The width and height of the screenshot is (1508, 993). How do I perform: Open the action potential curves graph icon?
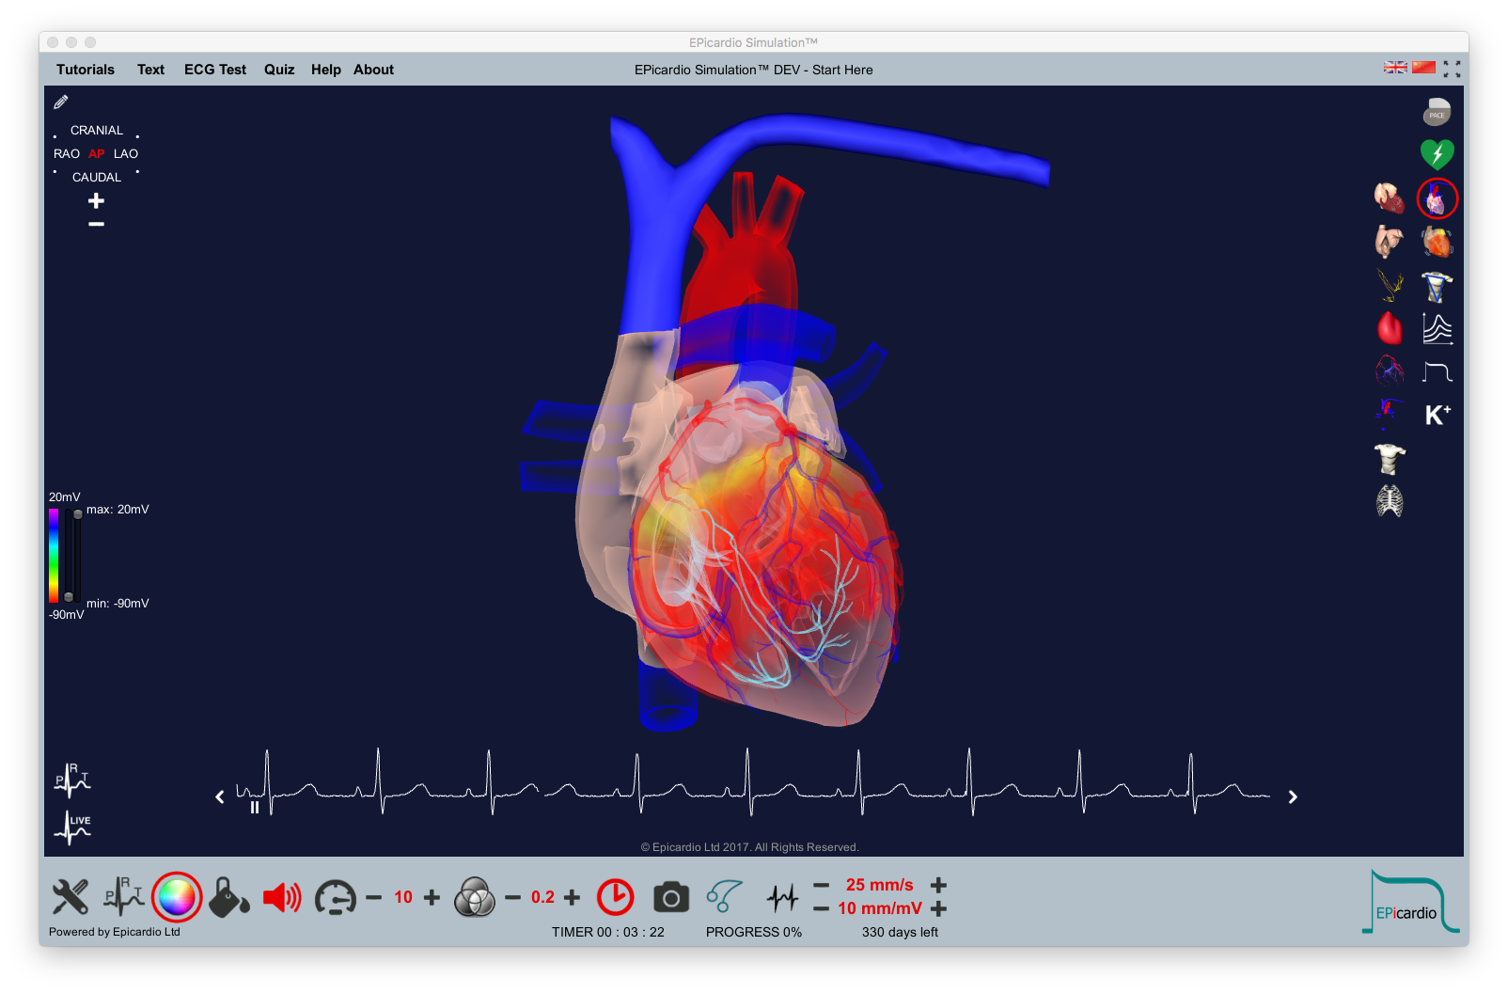coord(1437,329)
